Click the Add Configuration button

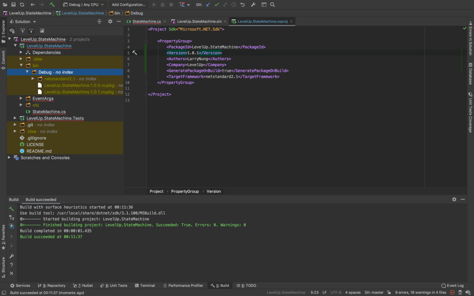(x=129, y=5)
